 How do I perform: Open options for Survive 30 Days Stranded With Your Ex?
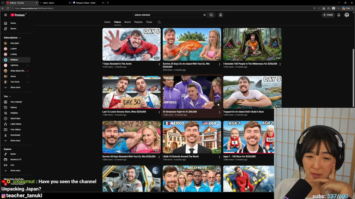[x=159, y=157]
